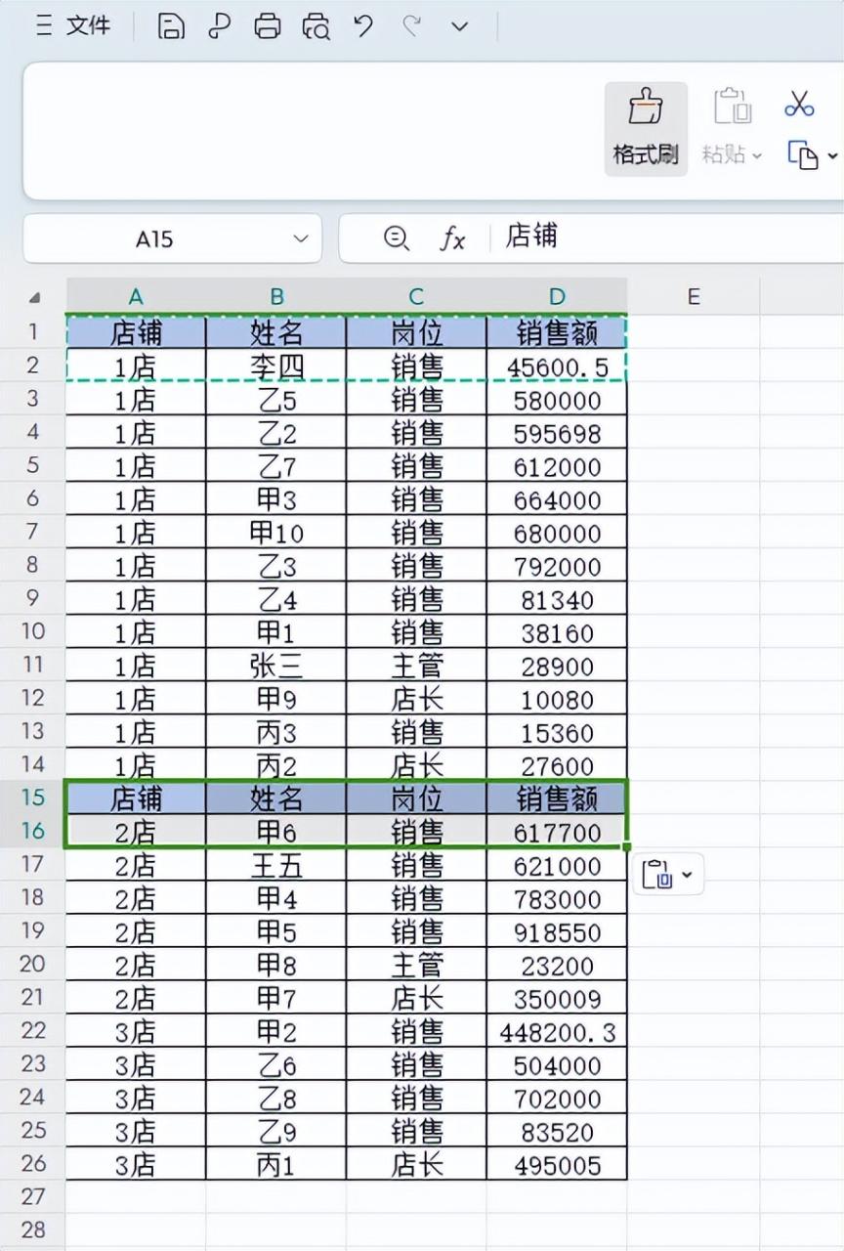Image resolution: width=844 pixels, height=1251 pixels.
Task: Open the paste options floating button
Action: pyautogui.click(x=668, y=874)
